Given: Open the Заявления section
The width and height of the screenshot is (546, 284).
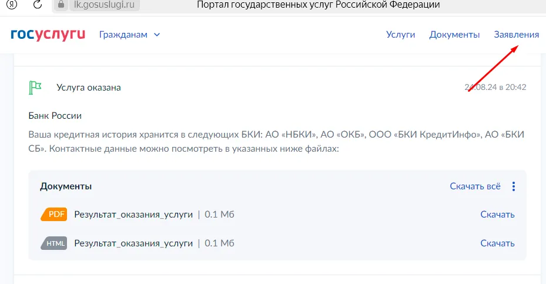Looking at the screenshot, I should [516, 35].
